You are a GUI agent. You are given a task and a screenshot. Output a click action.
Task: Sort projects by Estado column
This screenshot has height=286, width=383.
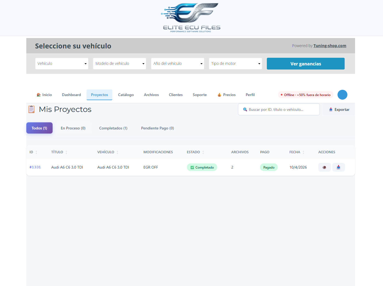[203, 152]
